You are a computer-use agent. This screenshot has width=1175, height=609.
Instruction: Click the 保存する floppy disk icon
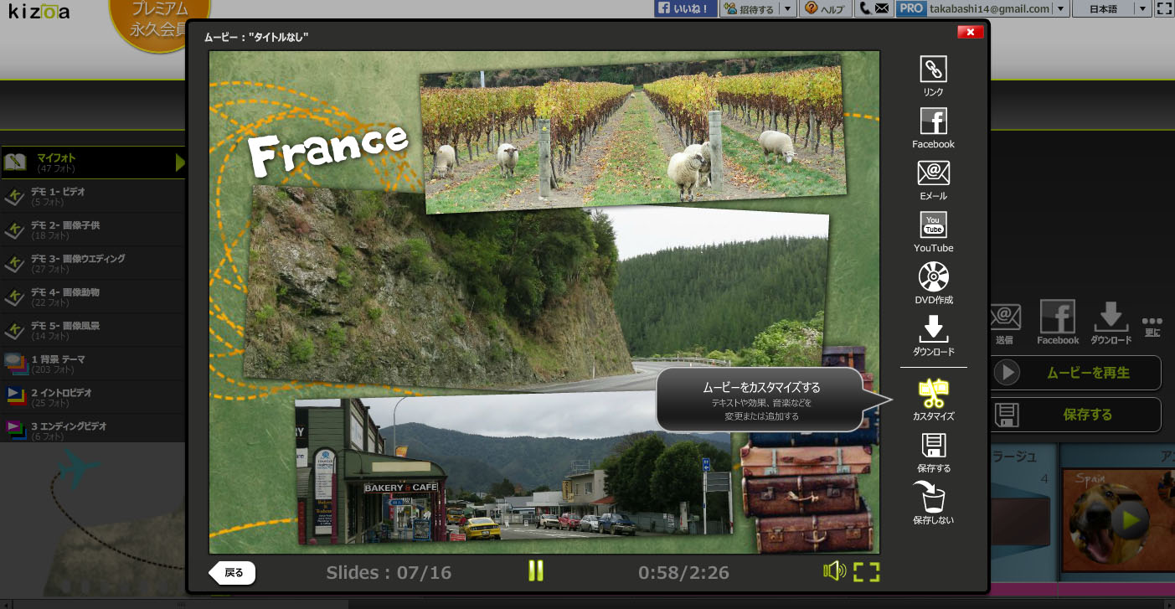click(x=933, y=446)
